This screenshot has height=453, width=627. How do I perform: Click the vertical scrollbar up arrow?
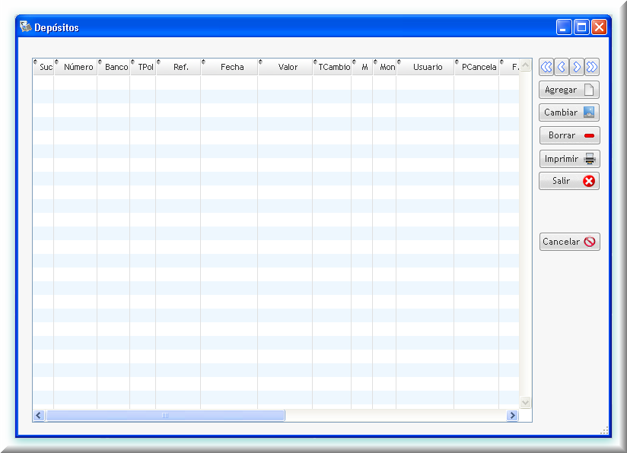tap(526, 65)
